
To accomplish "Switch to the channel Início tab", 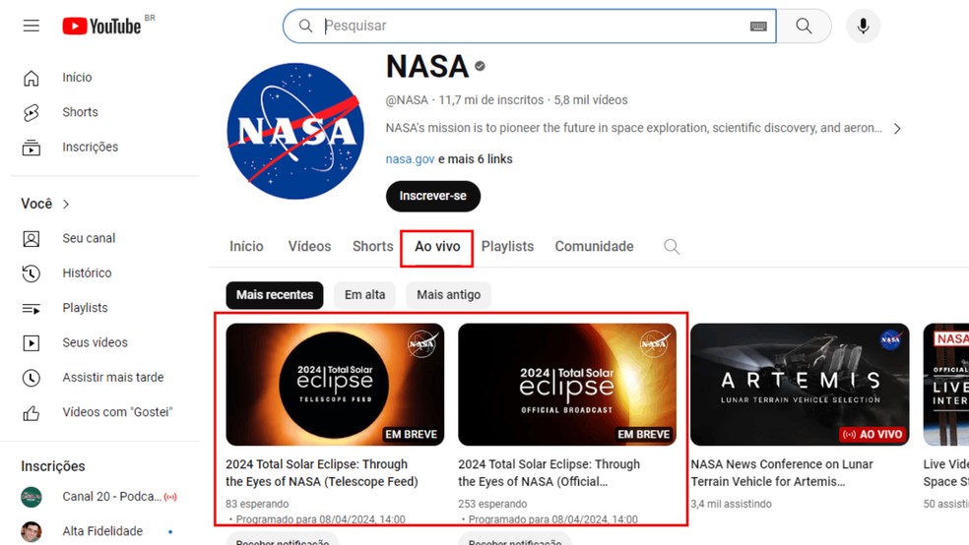I will (x=246, y=246).
